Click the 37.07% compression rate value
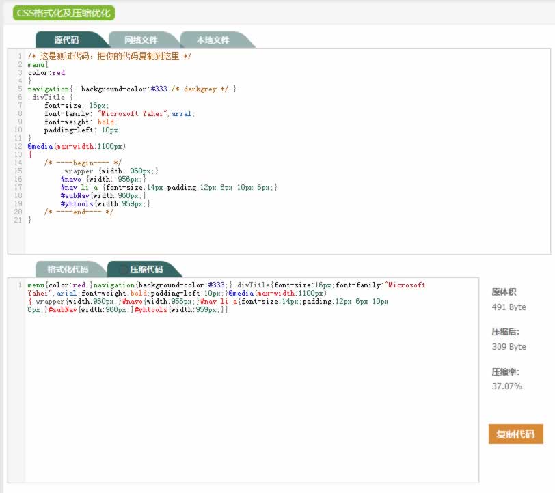555x493 pixels. point(506,386)
